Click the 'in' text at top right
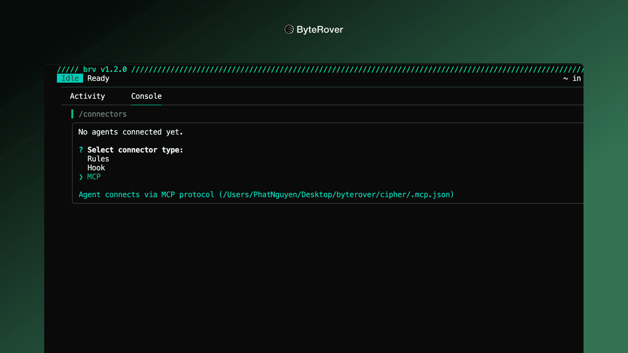Viewport: 628px width, 353px height. click(x=576, y=78)
